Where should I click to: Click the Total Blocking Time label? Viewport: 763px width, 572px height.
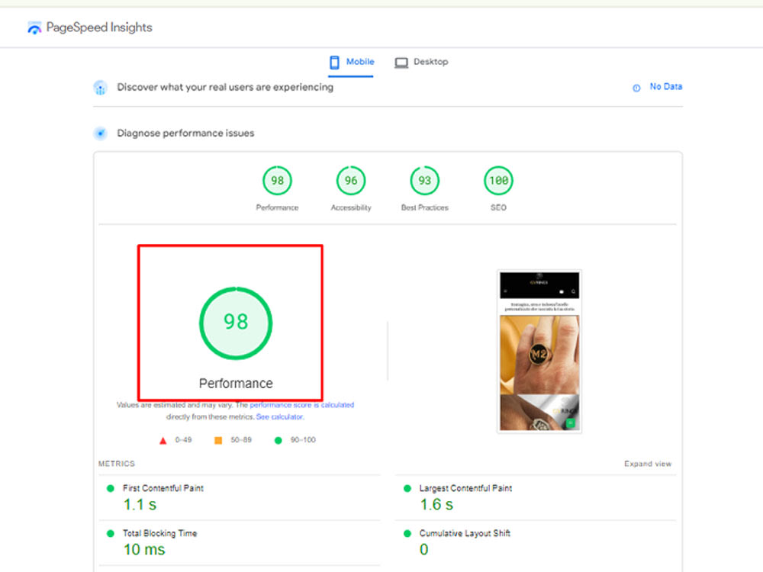click(159, 533)
